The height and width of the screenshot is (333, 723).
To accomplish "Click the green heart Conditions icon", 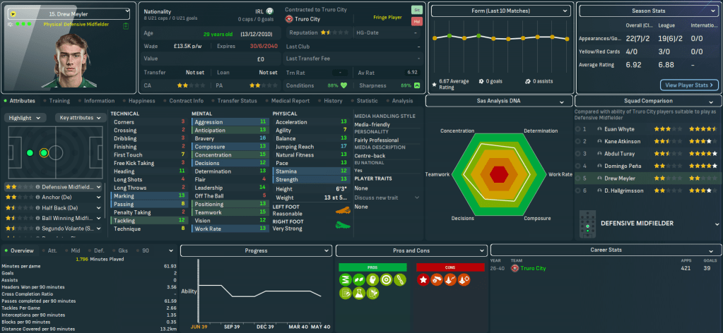I will (344, 85).
